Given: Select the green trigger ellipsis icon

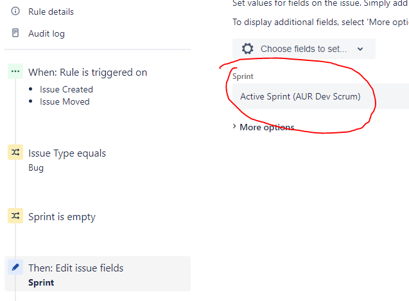Looking at the screenshot, I should pyautogui.click(x=15, y=71).
